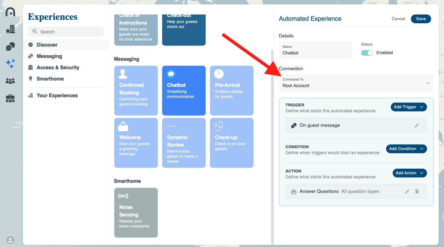
Task: Toggle the Enabled status switch
Action: [x=367, y=53]
